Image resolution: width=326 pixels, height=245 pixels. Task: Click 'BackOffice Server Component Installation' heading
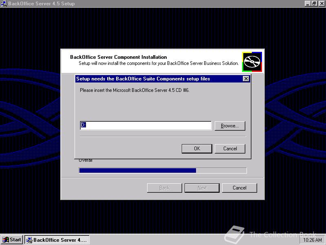pos(119,57)
